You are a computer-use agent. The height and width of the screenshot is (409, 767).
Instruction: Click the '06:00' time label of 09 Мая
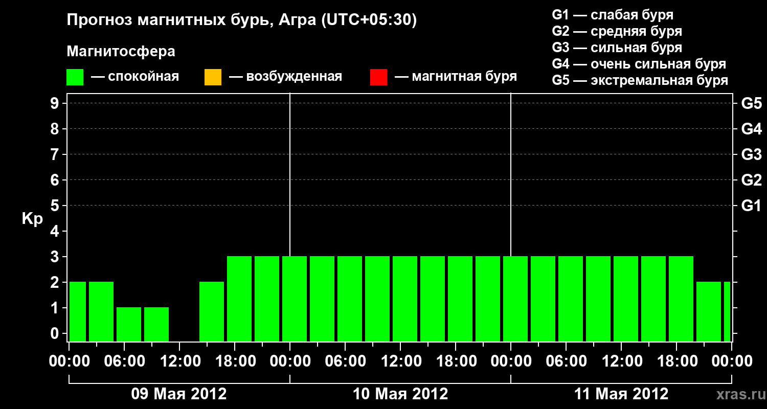[124, 361]
